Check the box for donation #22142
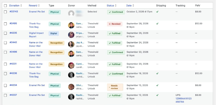 point(5,12)
